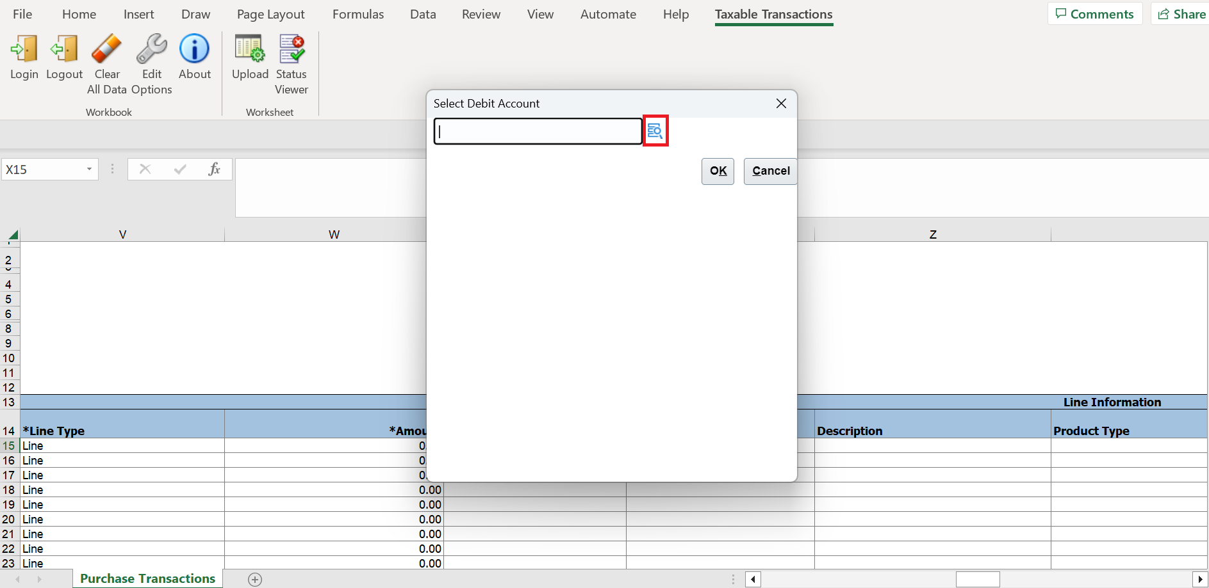Click Cancel to dismiss the dialog
1209x588 pixels.
(770, 171)
